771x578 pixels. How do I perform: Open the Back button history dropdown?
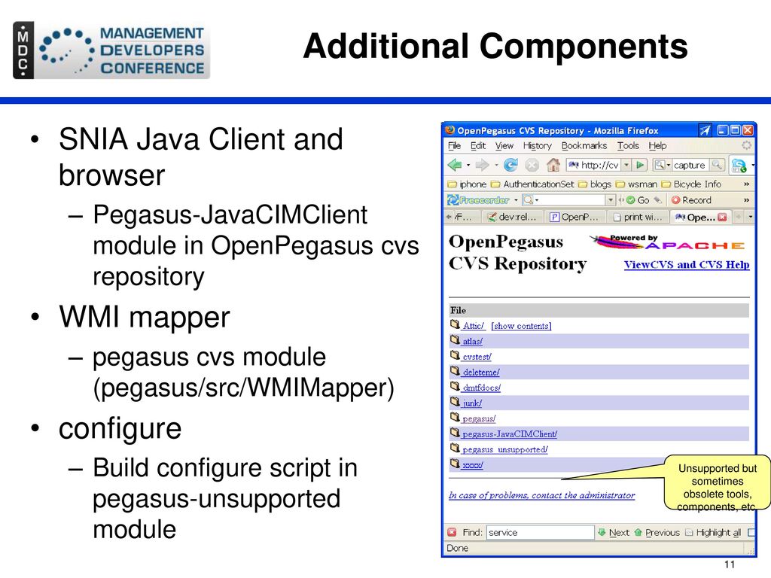tap(468, 165)
